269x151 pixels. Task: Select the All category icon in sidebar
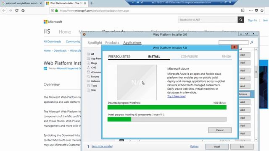(x=89, y=54)
